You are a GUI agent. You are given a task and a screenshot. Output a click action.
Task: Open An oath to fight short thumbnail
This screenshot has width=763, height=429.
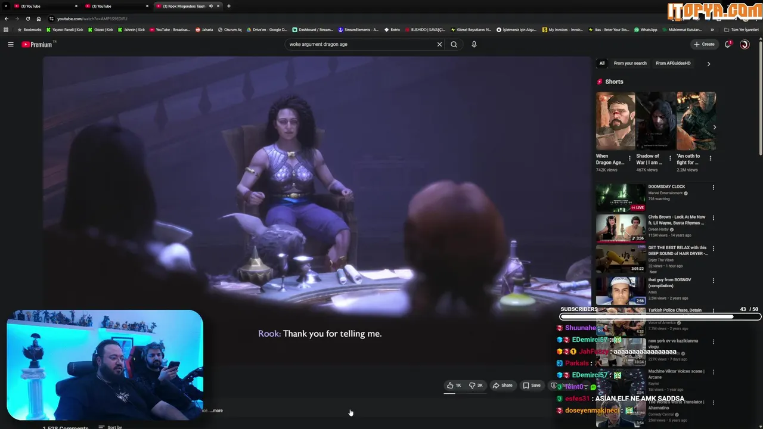[696, 121]
